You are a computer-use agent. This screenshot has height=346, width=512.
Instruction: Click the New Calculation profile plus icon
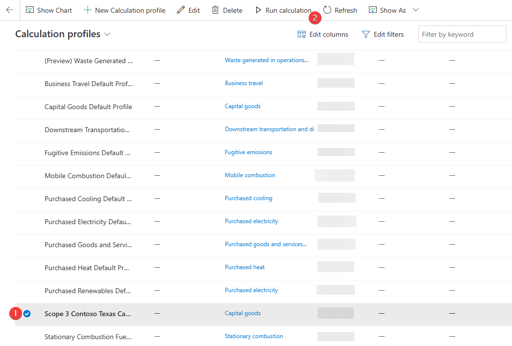(x=88, y=10)
